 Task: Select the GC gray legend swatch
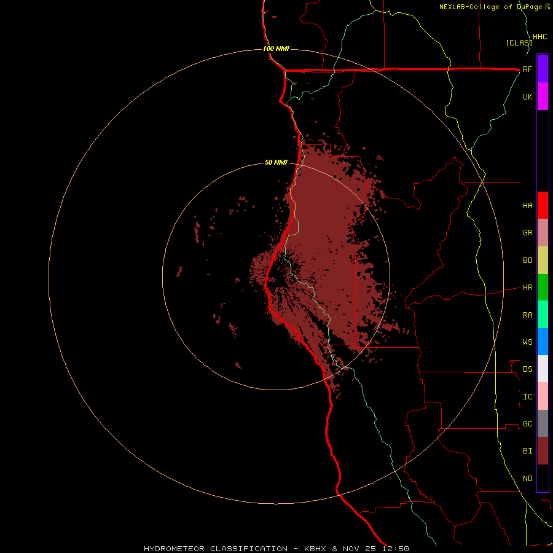543,423
